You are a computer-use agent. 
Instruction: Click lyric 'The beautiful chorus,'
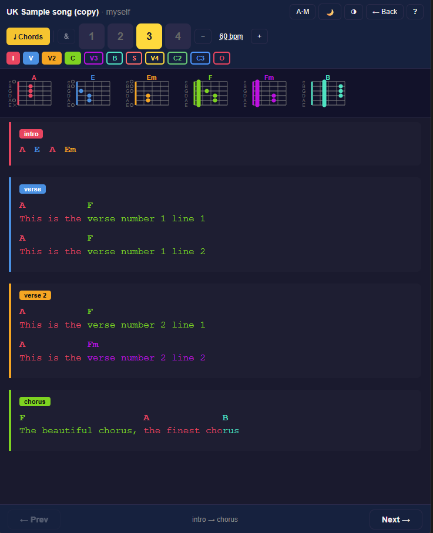point(78,431)
